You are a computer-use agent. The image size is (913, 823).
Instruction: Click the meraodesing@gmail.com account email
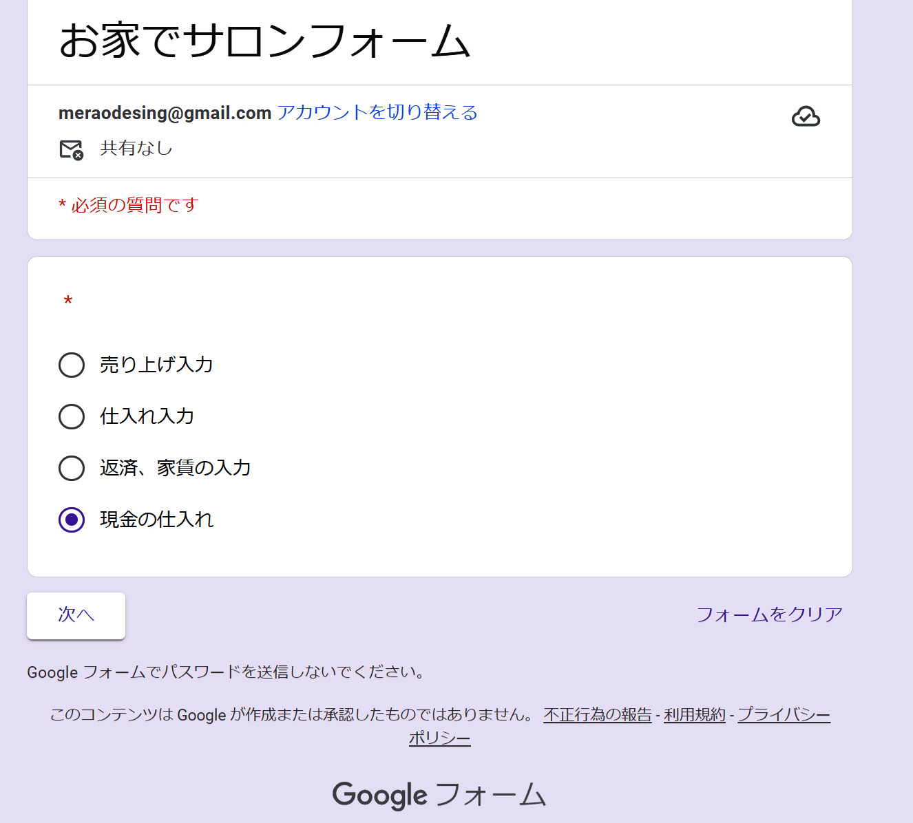tap(165, 113)
